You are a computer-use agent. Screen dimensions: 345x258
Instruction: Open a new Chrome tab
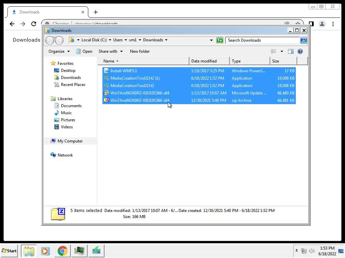95,12
